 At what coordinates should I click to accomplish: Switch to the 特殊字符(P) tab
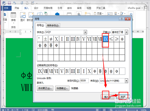click(53, 25)
